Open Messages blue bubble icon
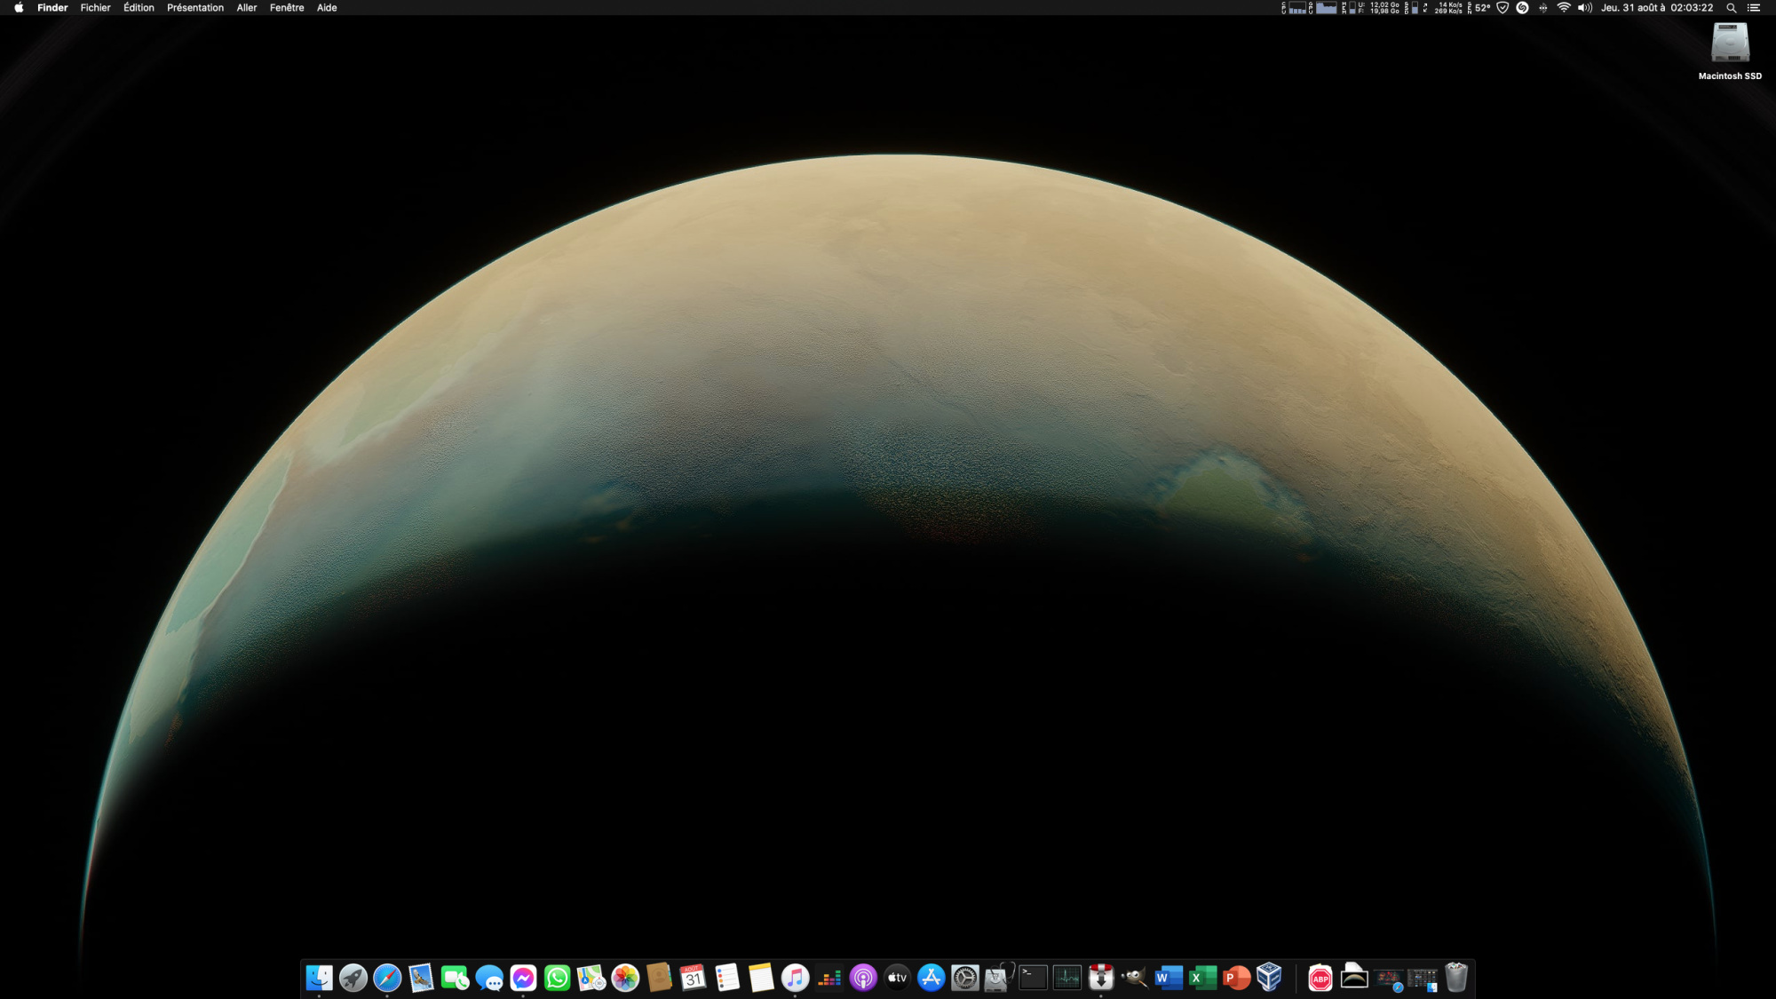Viewport: 1776px width, 999px height. 489,978
